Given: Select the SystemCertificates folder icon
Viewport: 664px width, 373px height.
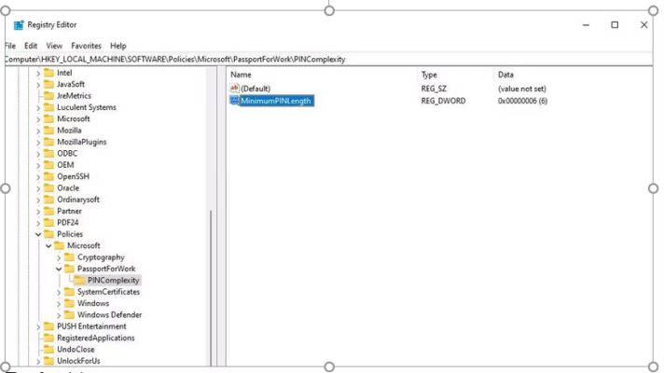Looking at the screenshot, I should pos(69,292).
